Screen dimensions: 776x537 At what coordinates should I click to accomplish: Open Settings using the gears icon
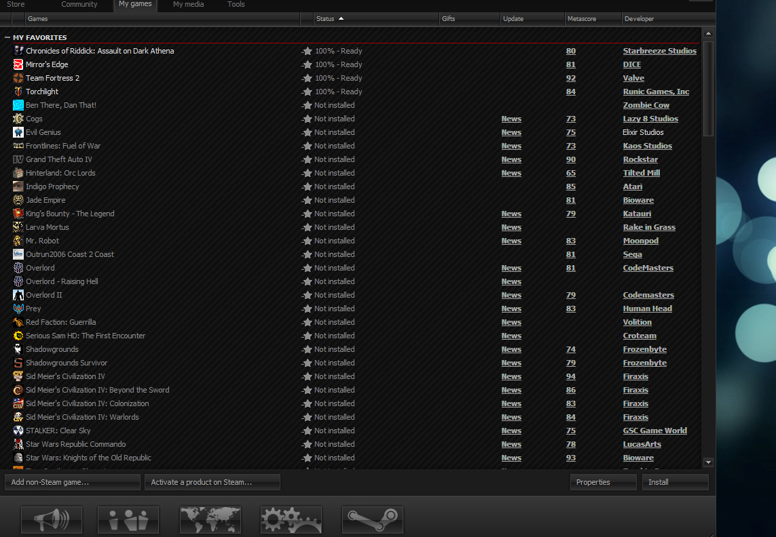[291, 519]
